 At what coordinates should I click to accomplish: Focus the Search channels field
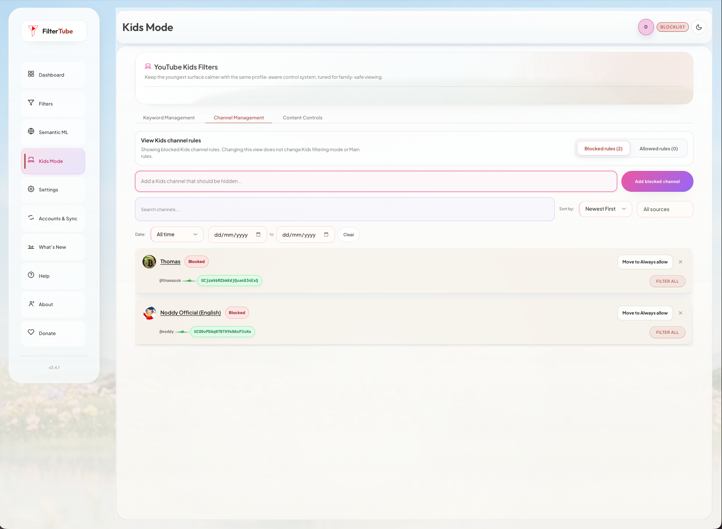(345, 209)
